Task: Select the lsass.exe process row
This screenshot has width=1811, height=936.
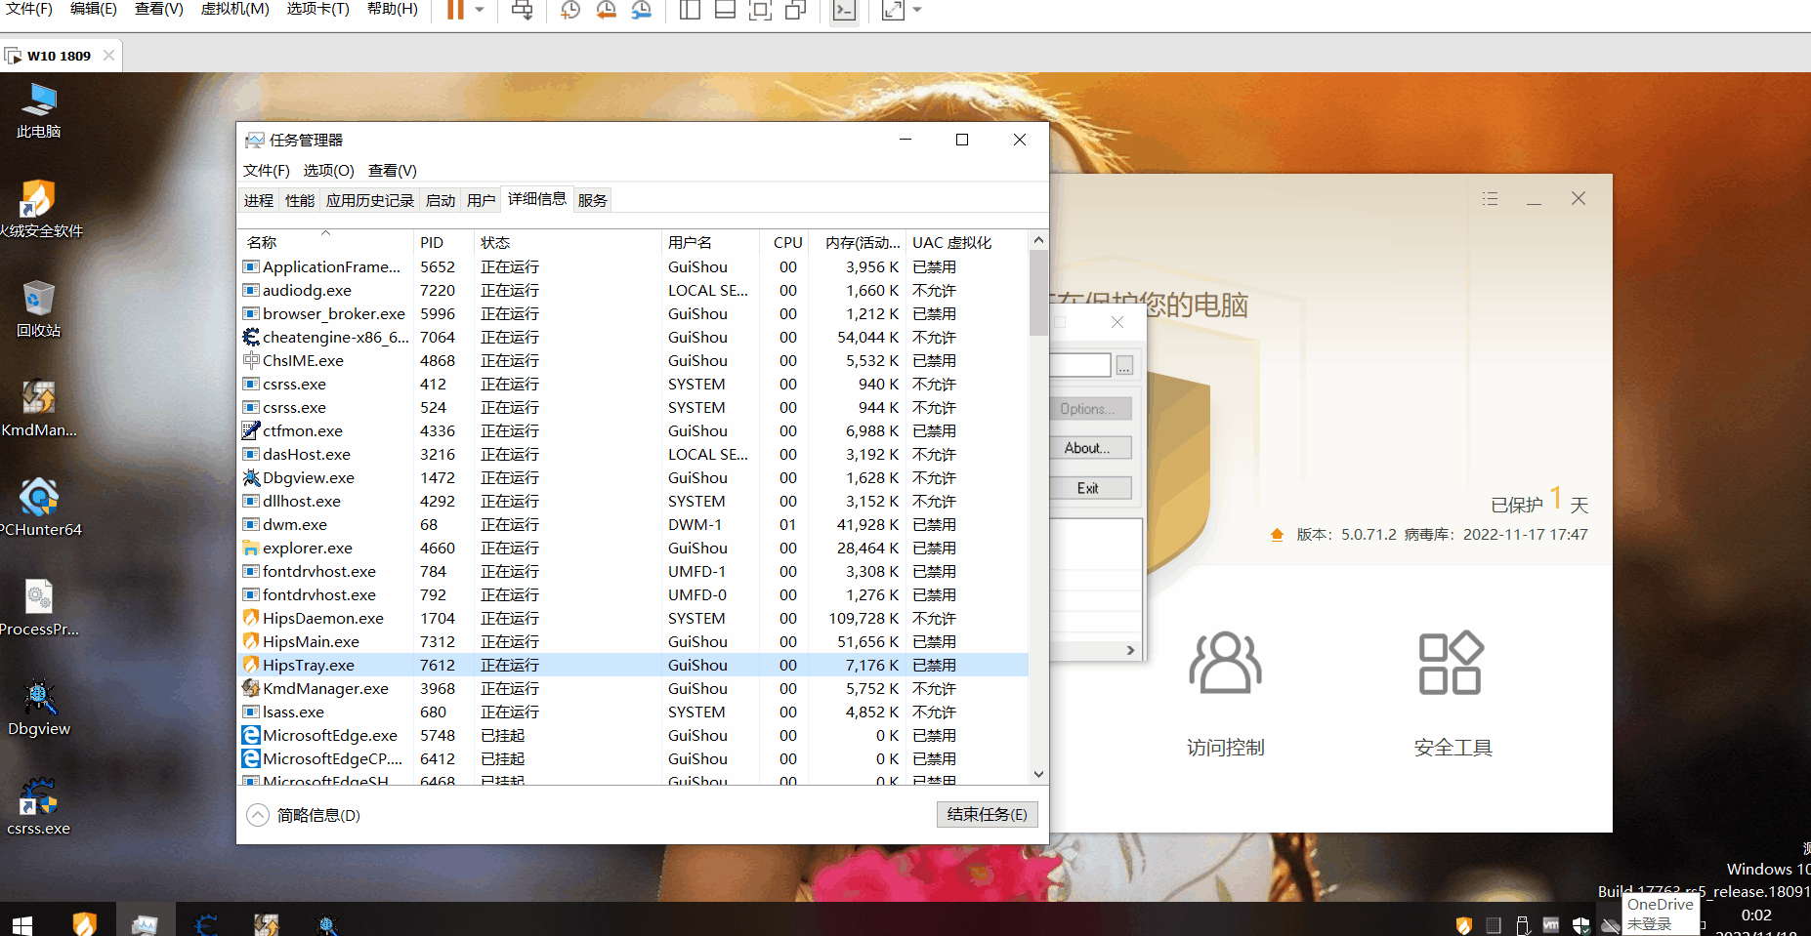Action: click(x=633, y=712)
